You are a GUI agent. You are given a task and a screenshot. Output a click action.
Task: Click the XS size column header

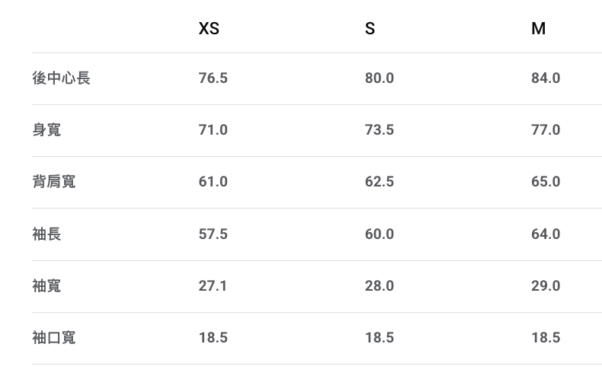point(209,29)
